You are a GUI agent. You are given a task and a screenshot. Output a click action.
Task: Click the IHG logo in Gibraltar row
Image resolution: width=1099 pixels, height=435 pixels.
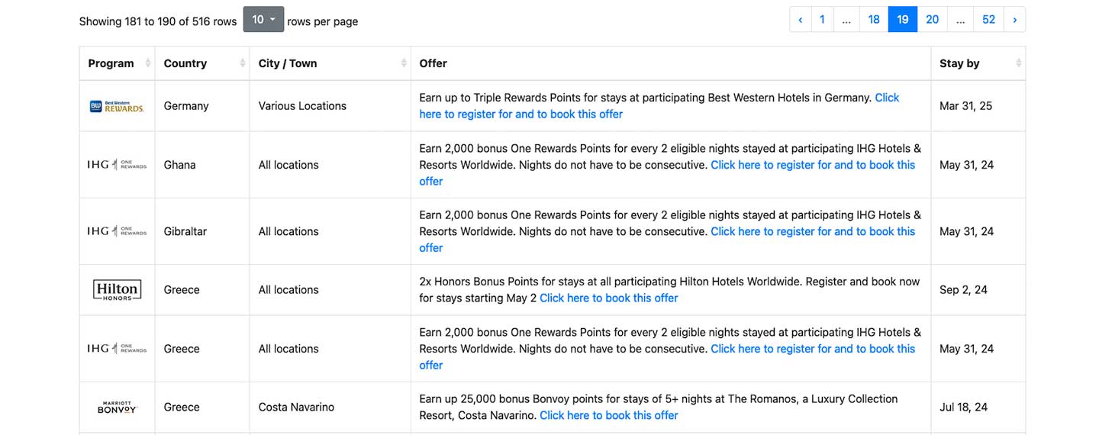(x=117, y=231)
